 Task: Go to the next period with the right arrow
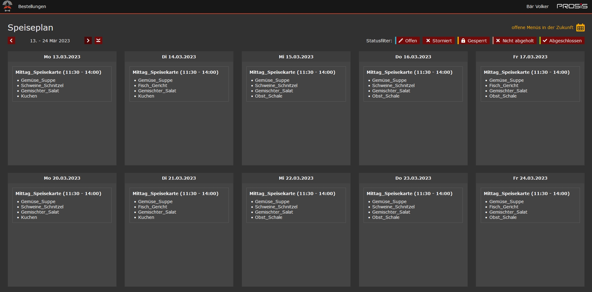88,40
